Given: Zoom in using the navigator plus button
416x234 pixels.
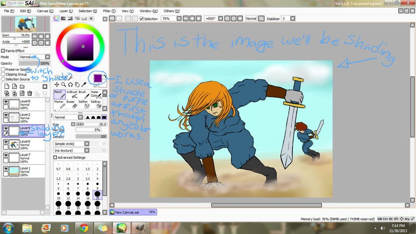Looking at the screenshot, I should coord(41,36).
